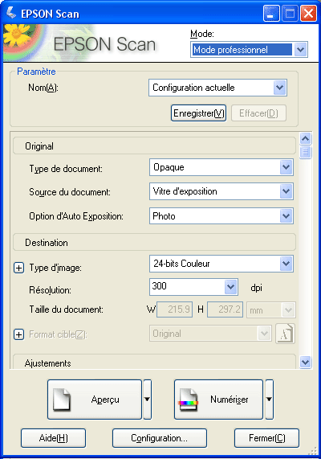Click the Aperçu preview page icon
The width and height of the screenshot is (321, 459).
[x=62, y=400]
